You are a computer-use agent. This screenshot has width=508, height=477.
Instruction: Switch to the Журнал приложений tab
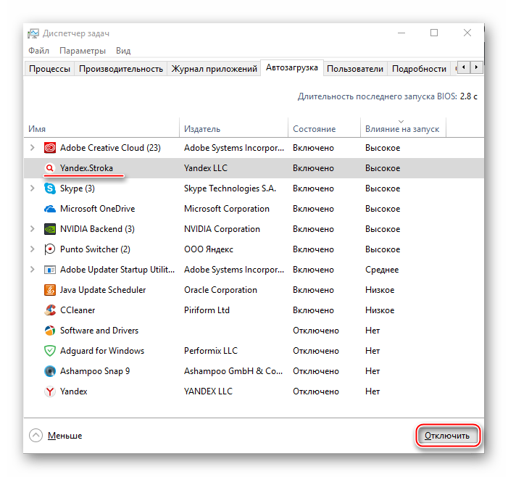pyautogui.click(x=214, y=69)
